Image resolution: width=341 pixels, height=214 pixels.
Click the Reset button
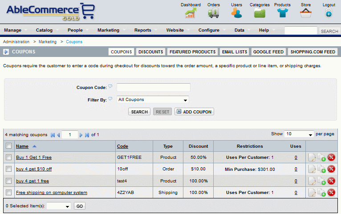coord(162,112)
